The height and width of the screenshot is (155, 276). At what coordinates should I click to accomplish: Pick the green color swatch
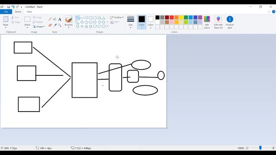pyautogui.click(x=186, y=17)
